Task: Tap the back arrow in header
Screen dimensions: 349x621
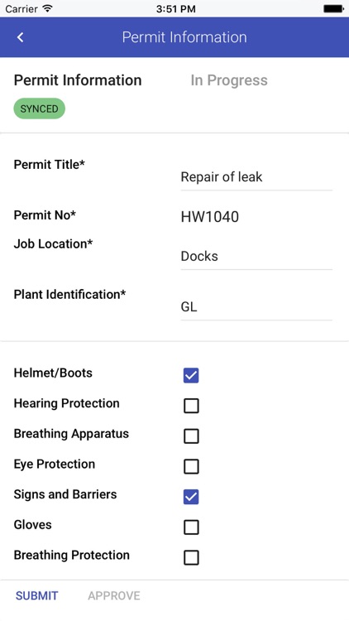Action: click(20, 37)
